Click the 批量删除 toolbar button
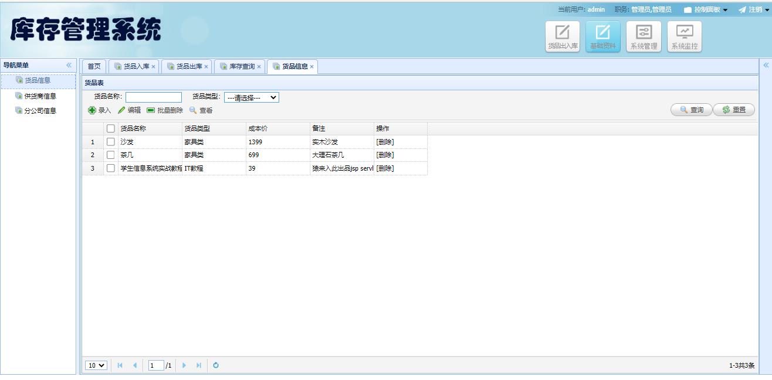 (165, 110)
